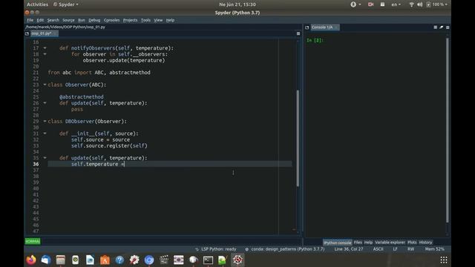The image size is (475, 267).
Task: Collapse the notifyObservers function fold arrow
Action: click(45, 47)
